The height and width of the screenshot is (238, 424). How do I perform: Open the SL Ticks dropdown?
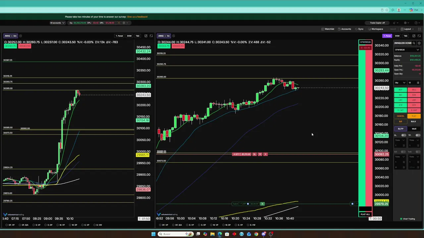[x=400, y=140]
